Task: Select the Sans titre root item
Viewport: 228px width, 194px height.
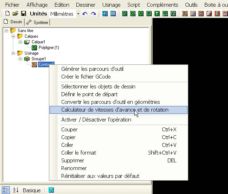Action: click(x=25, y=31)
